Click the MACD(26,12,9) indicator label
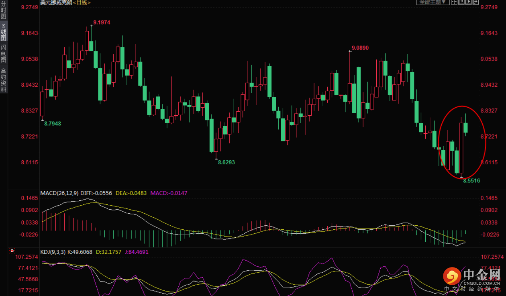506x296 pixels. click(x=59, y=193)
